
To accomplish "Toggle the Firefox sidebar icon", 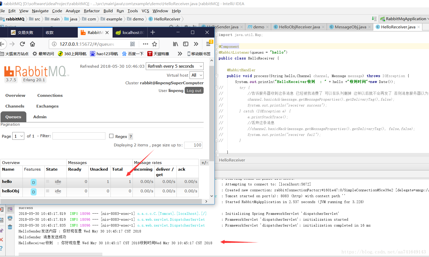I will 185,44.
